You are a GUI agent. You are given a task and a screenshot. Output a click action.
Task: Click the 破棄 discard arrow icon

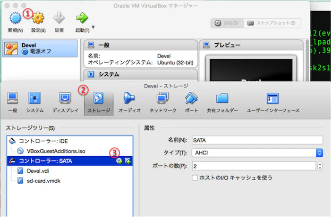(59, 18)
